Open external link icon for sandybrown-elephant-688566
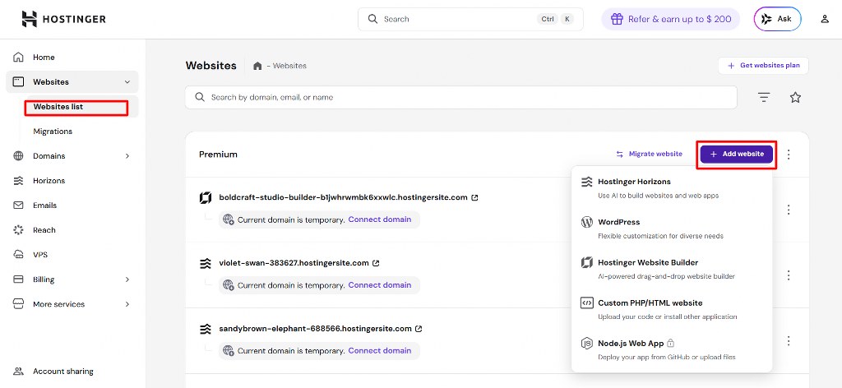The image size is (842, 388). 419,329
